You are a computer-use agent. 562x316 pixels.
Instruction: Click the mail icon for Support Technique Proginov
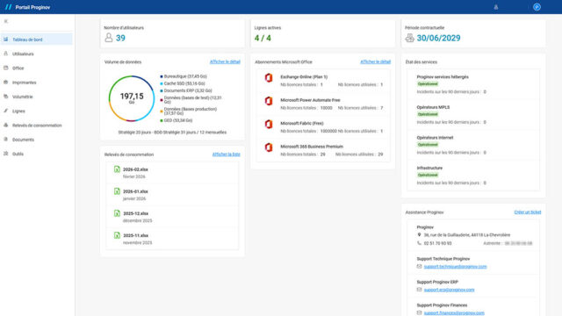pos(419,266)
